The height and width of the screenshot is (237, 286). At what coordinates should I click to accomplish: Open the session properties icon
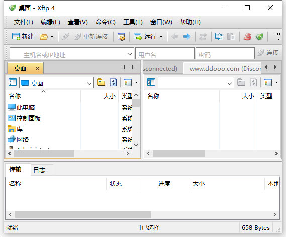pos(121,37)
